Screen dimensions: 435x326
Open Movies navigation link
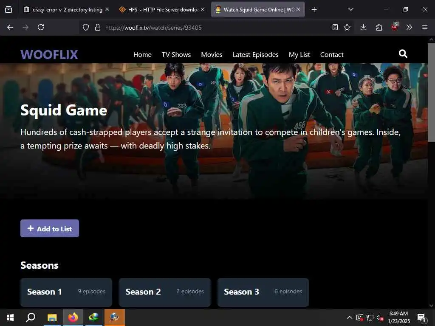[x=212, y=55]
